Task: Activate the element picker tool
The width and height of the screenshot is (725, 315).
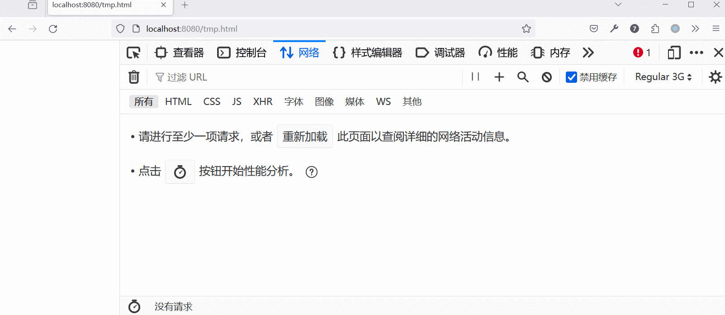Action: click(133, 53)
